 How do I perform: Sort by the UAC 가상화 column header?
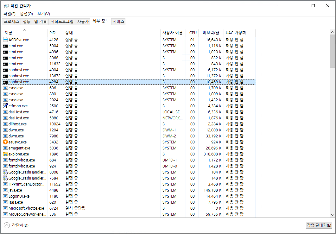coord(239,33)
